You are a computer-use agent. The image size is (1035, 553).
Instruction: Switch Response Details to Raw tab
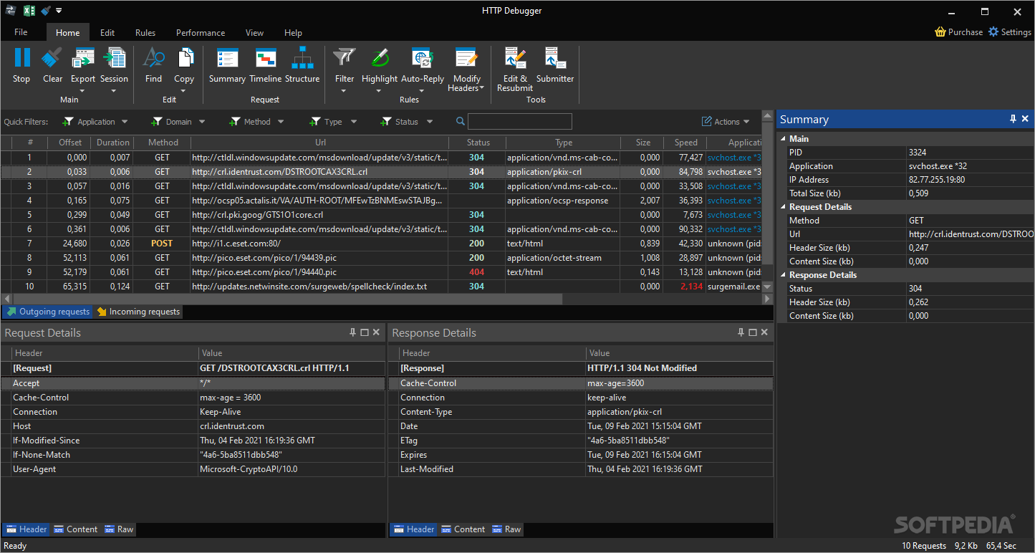pos(506,529)
